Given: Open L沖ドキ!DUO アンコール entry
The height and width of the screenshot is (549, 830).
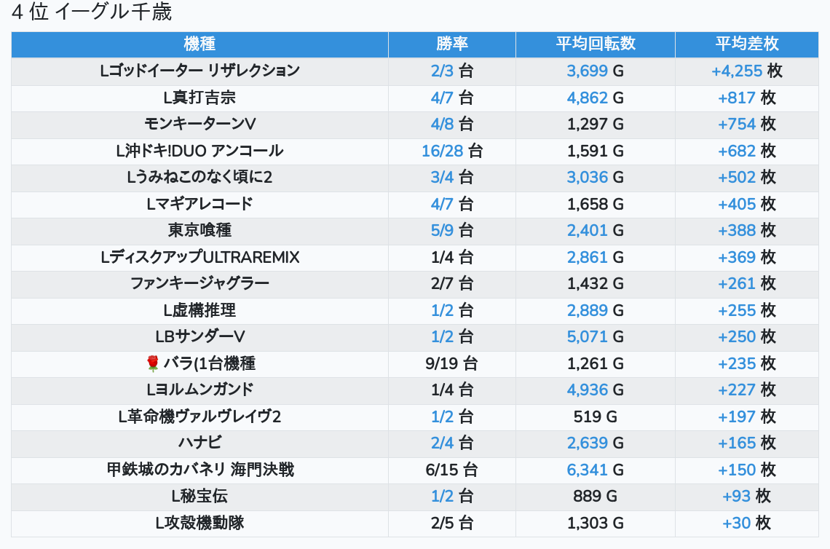Looking at the screenshot, I should pyautogui.click(x=199, y=151).
